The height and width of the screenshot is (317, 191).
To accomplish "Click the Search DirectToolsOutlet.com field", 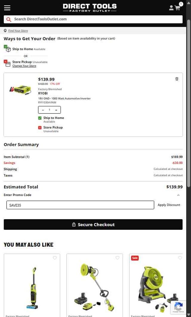I will (95, 19).
